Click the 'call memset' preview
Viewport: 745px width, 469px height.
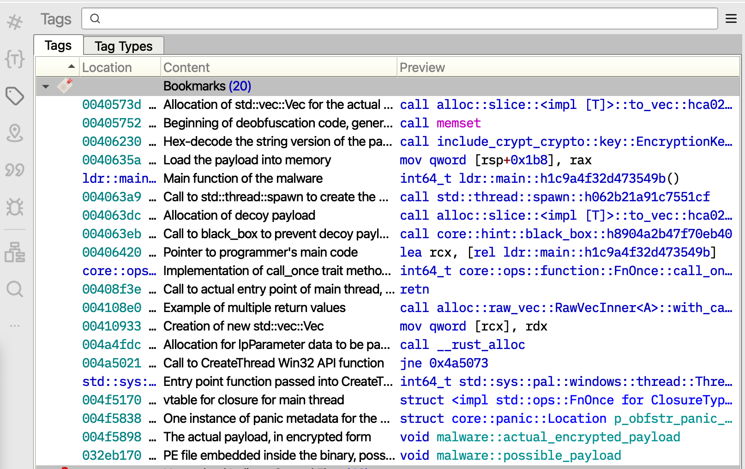(440, 123)
